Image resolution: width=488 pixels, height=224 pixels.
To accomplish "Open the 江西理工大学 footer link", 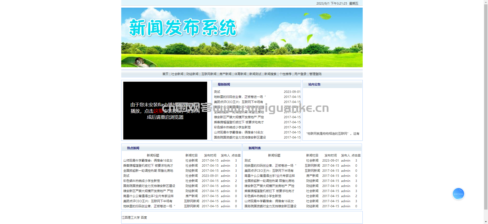I will click(x=131, y=218).
